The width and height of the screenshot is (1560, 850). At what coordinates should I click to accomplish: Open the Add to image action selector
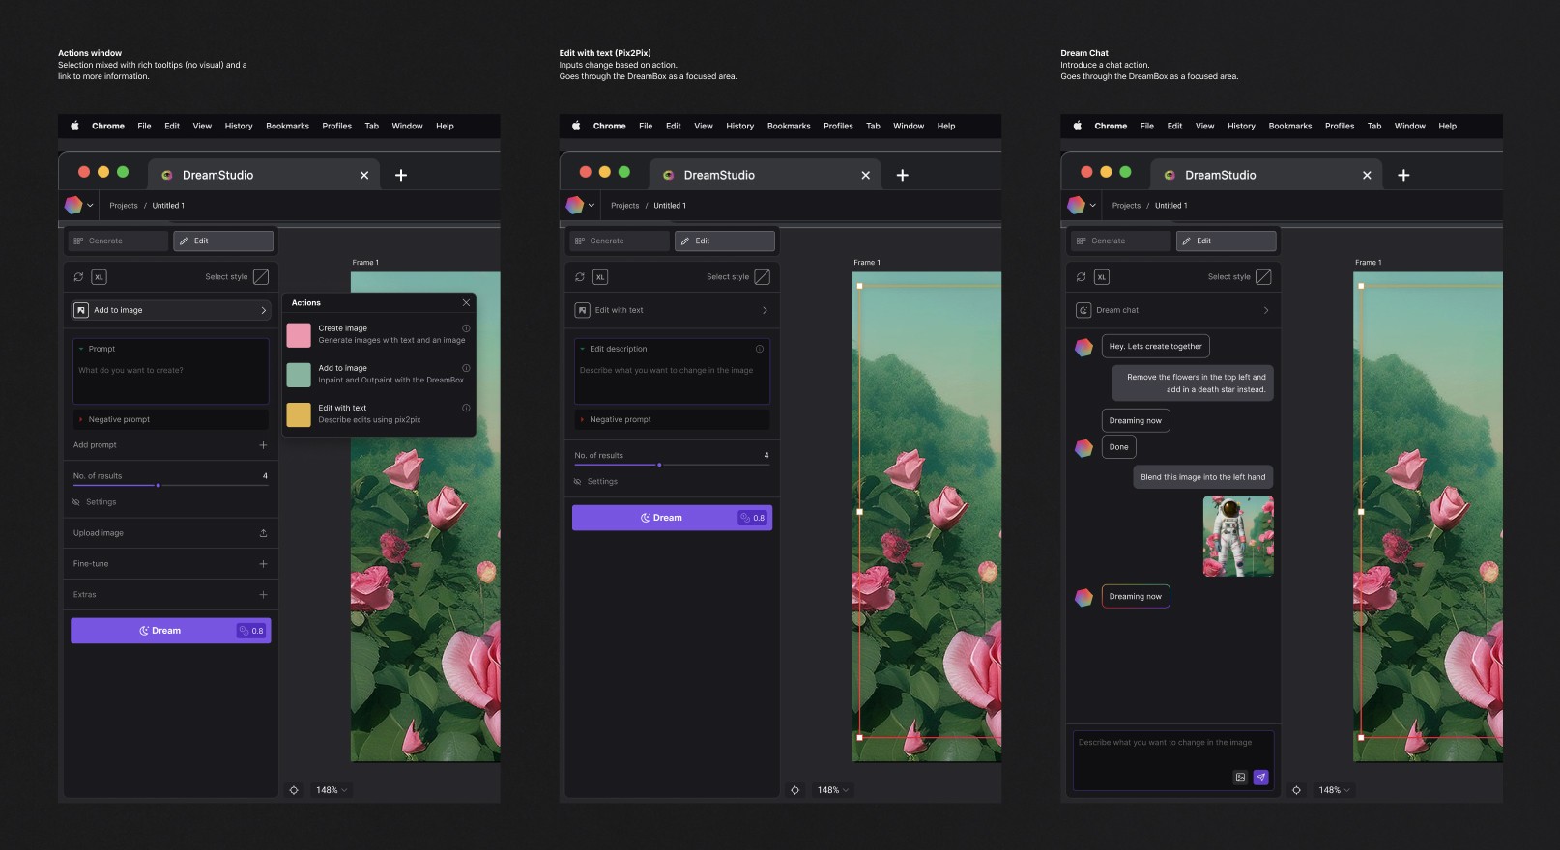click(171, 310)
